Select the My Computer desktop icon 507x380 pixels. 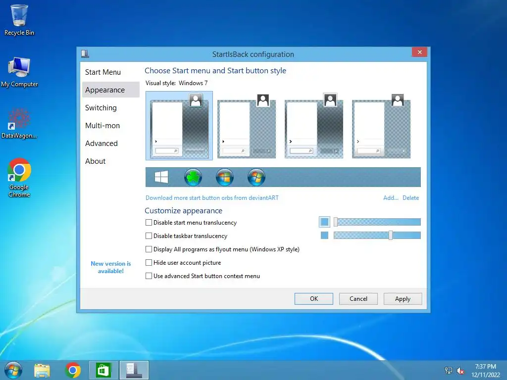19,72
